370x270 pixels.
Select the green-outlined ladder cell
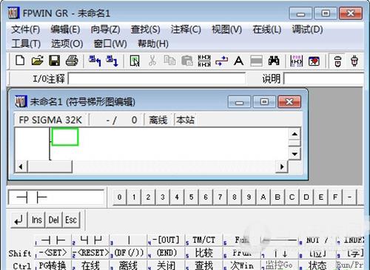[65, 137]
